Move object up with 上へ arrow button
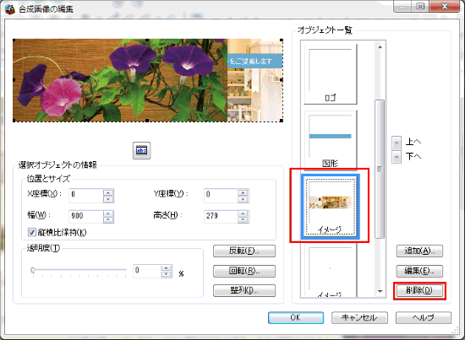This screenshot has width=465, height=340. (x=397, y=143)
